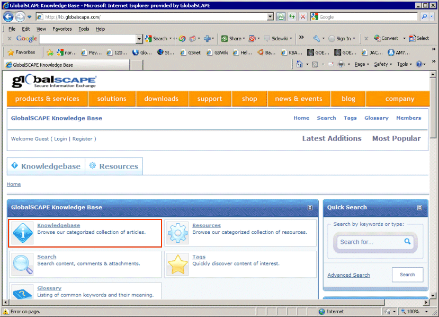Click the browser Forward arrow button
Screen dimensions: 439x317
coord(20,17)
